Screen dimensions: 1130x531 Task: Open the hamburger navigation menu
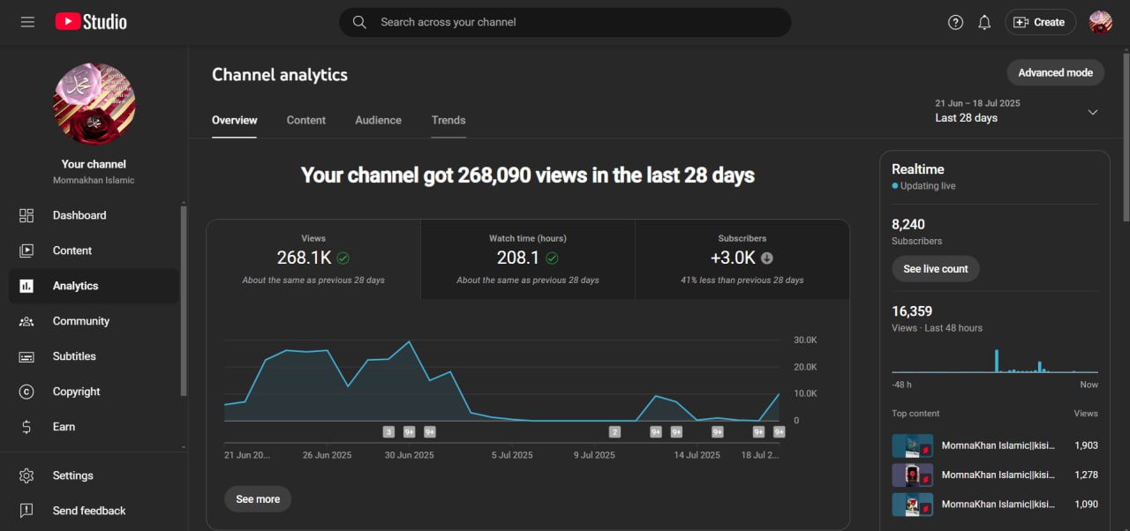click(x=27, y=22)
